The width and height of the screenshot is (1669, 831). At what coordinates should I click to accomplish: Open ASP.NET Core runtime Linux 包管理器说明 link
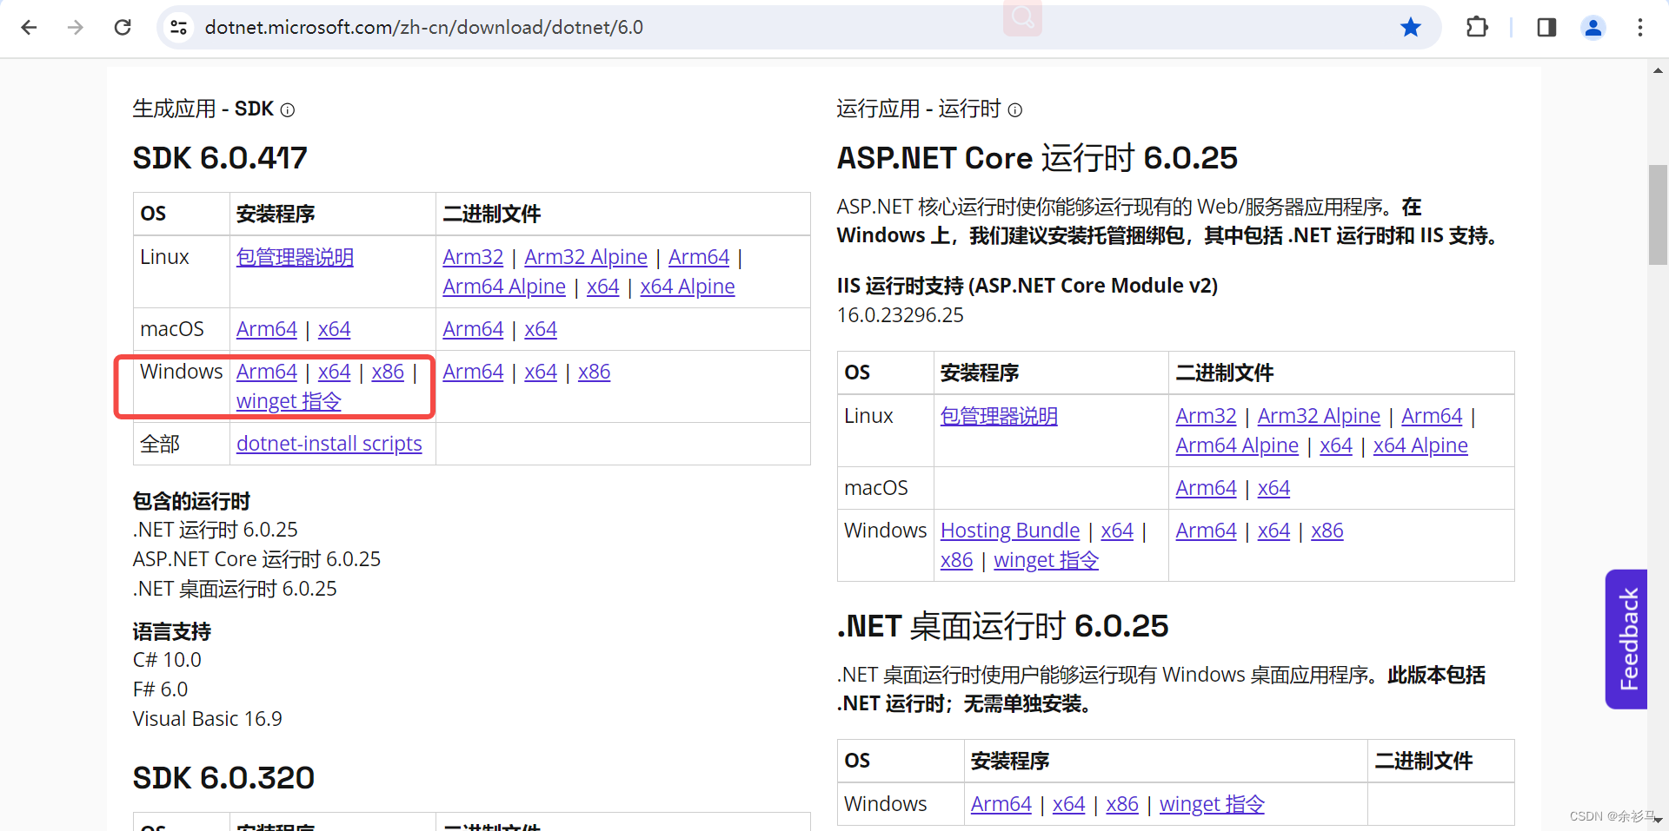click(999, 416)
